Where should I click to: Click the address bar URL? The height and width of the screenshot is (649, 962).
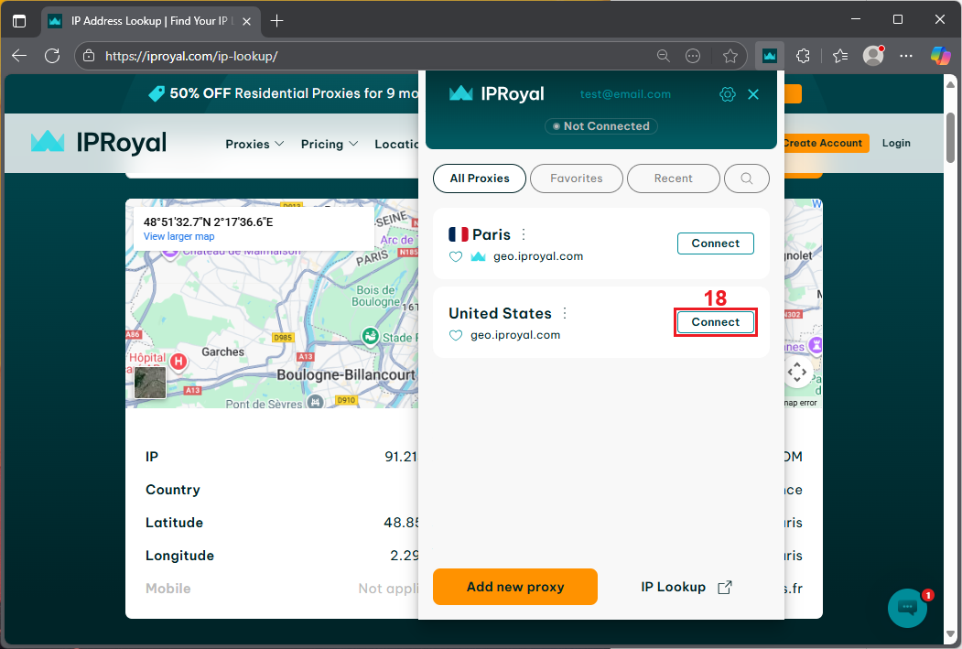(x=191, y=57)
